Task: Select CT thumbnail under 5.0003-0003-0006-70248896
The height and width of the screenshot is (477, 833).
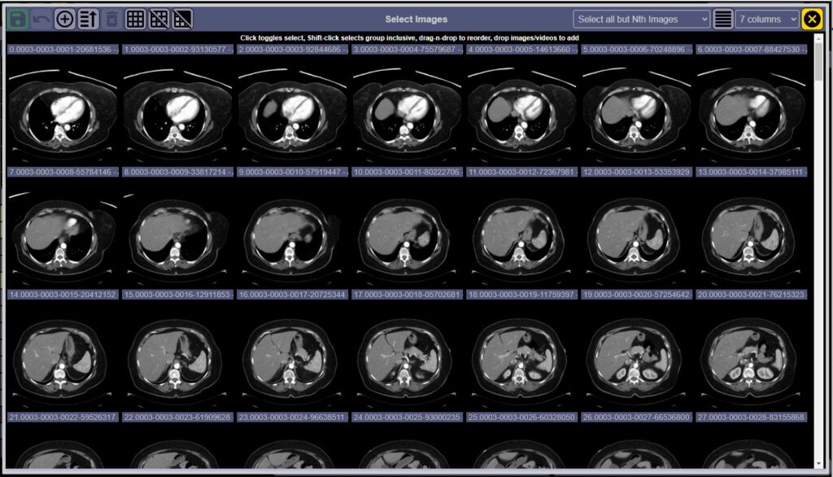Action: click(636, 112)
